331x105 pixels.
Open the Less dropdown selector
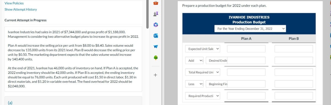[194, 84]
